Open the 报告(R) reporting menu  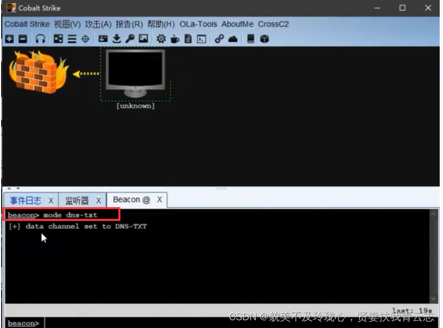pyautogui.click(x=129, y=24)
